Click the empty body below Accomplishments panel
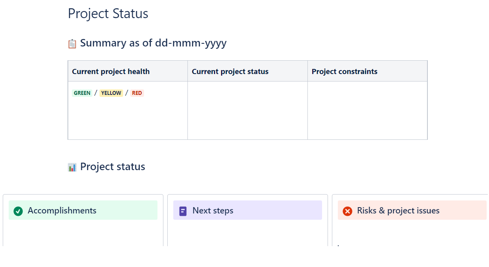 (83, 234)
